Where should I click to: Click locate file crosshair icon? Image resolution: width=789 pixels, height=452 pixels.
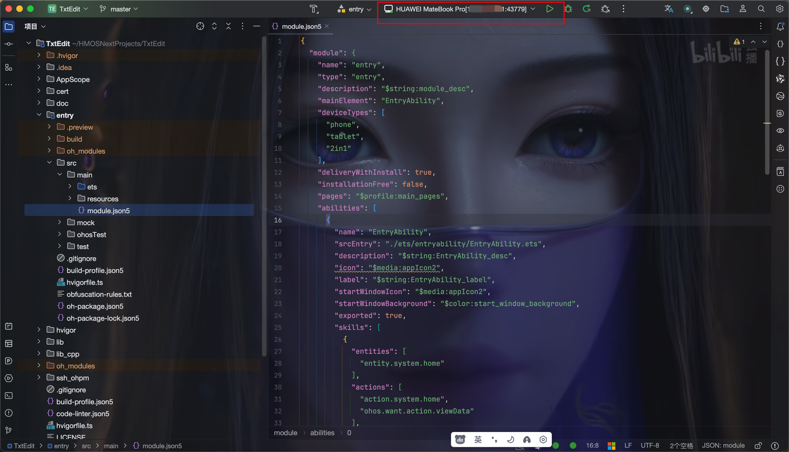click(x=200, y=26)
